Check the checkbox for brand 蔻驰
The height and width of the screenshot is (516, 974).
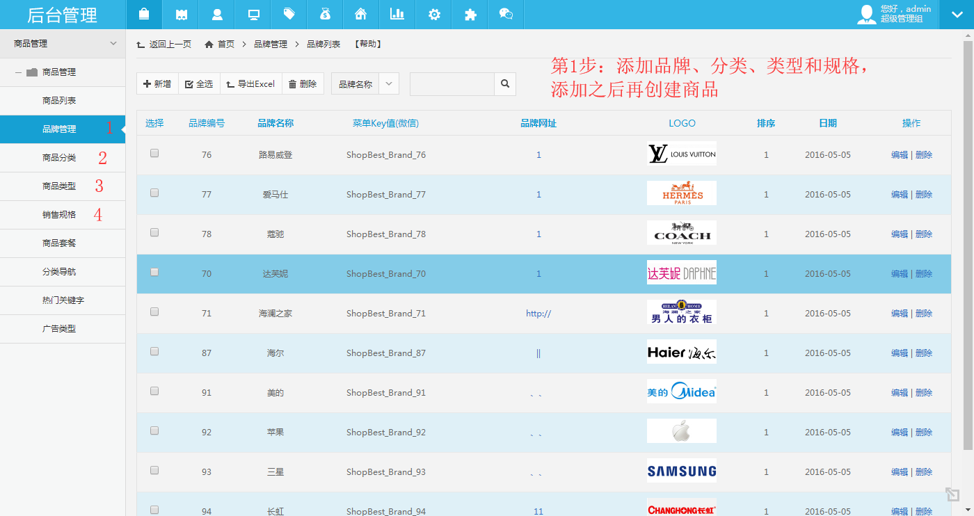[x=154, y=232]
